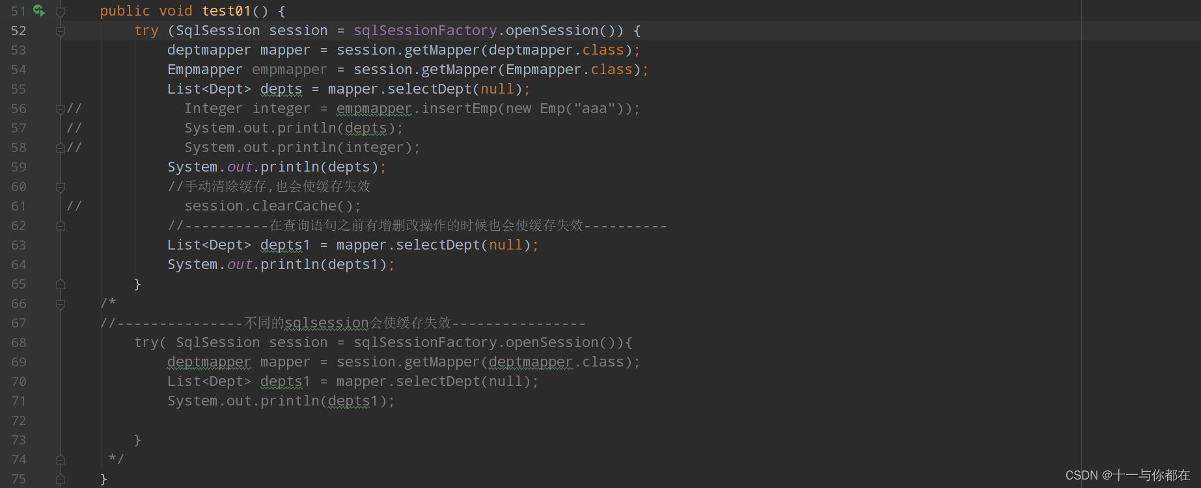Toggle the method fold end marker at line 75
The width and height of the screenshot is (1201, 488).
pos(61,479)
